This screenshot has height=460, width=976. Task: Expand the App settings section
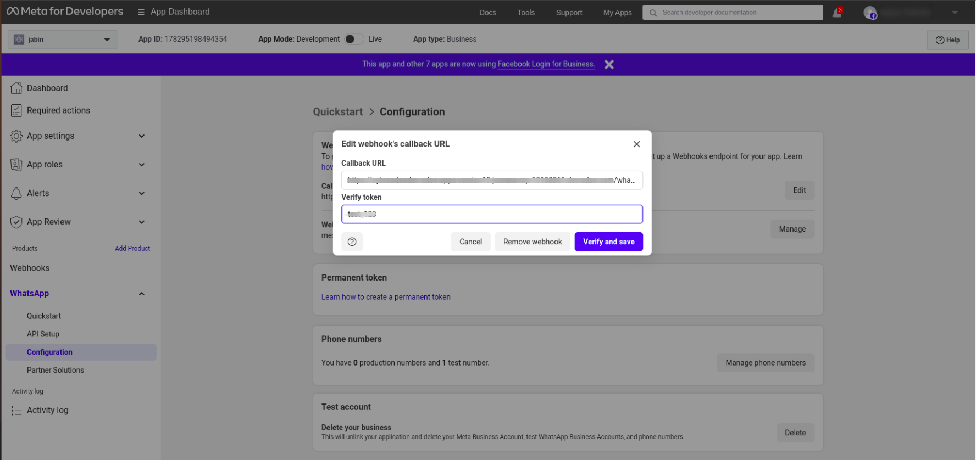142,136
